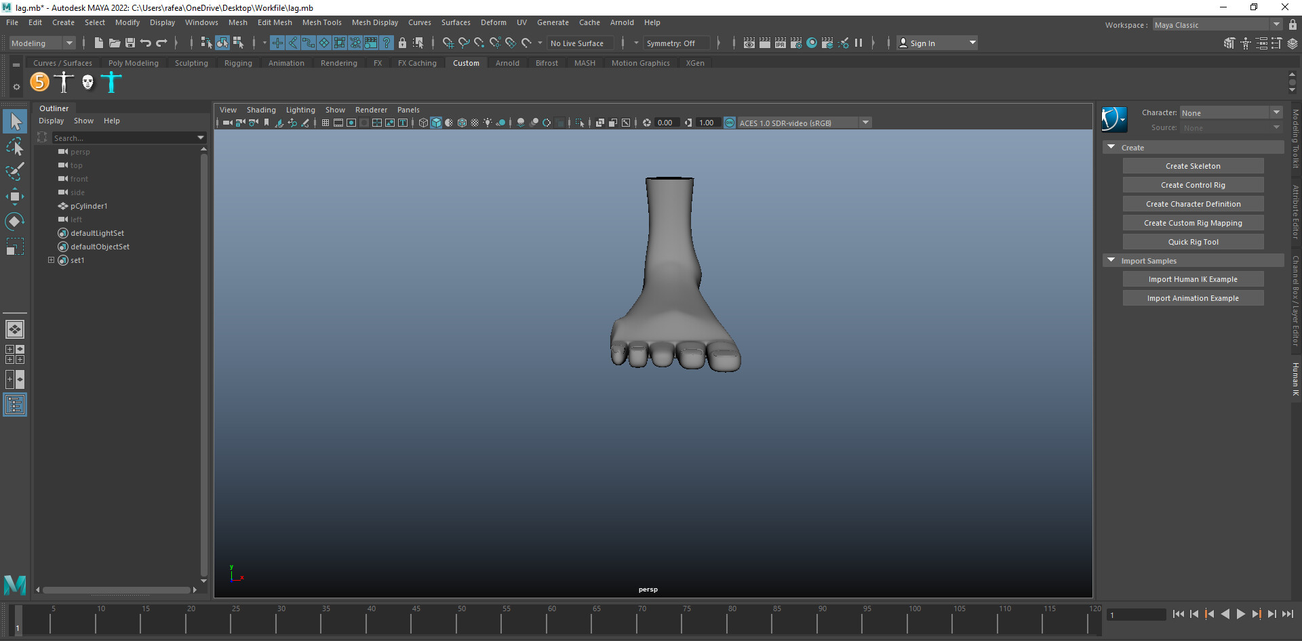Choose the Paint Selection tool

click(14, 171)
